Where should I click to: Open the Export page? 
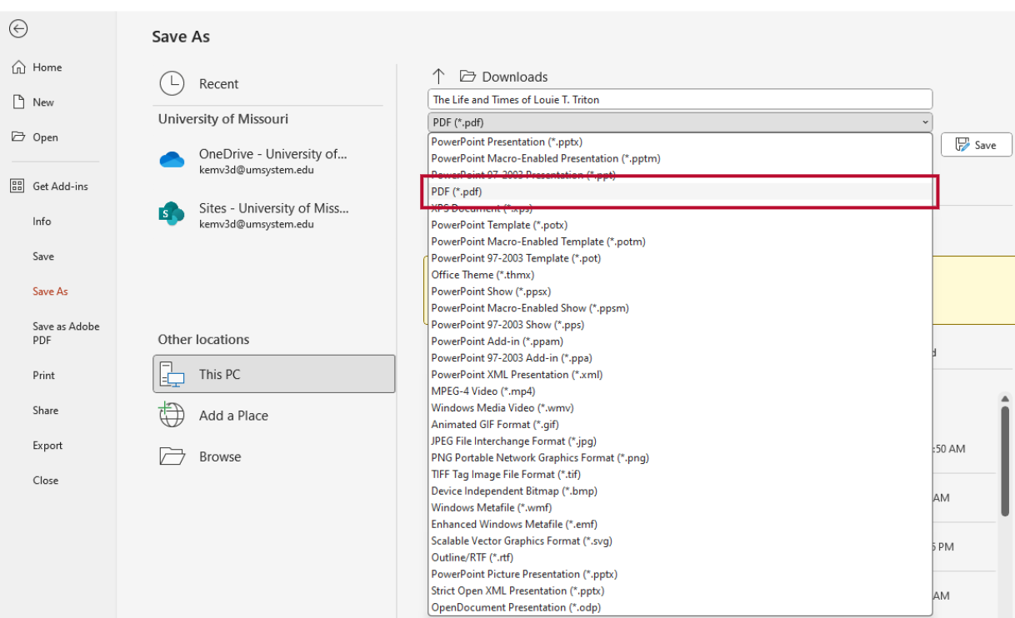pos(47,446)
